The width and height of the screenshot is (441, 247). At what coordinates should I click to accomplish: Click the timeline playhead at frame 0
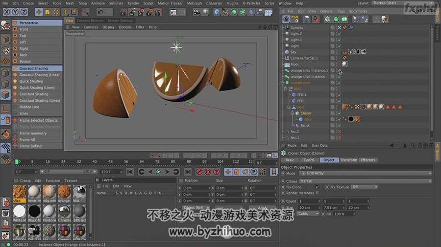(17, 162)
